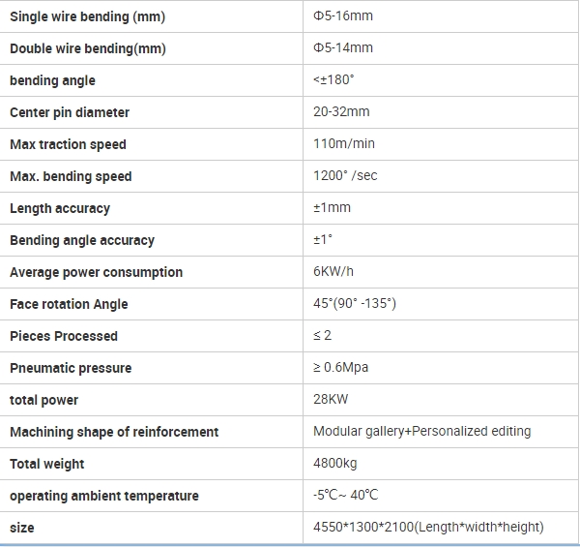580x547 pixels.
Task: Select the 110m/min value
Action: coord(344,144)
